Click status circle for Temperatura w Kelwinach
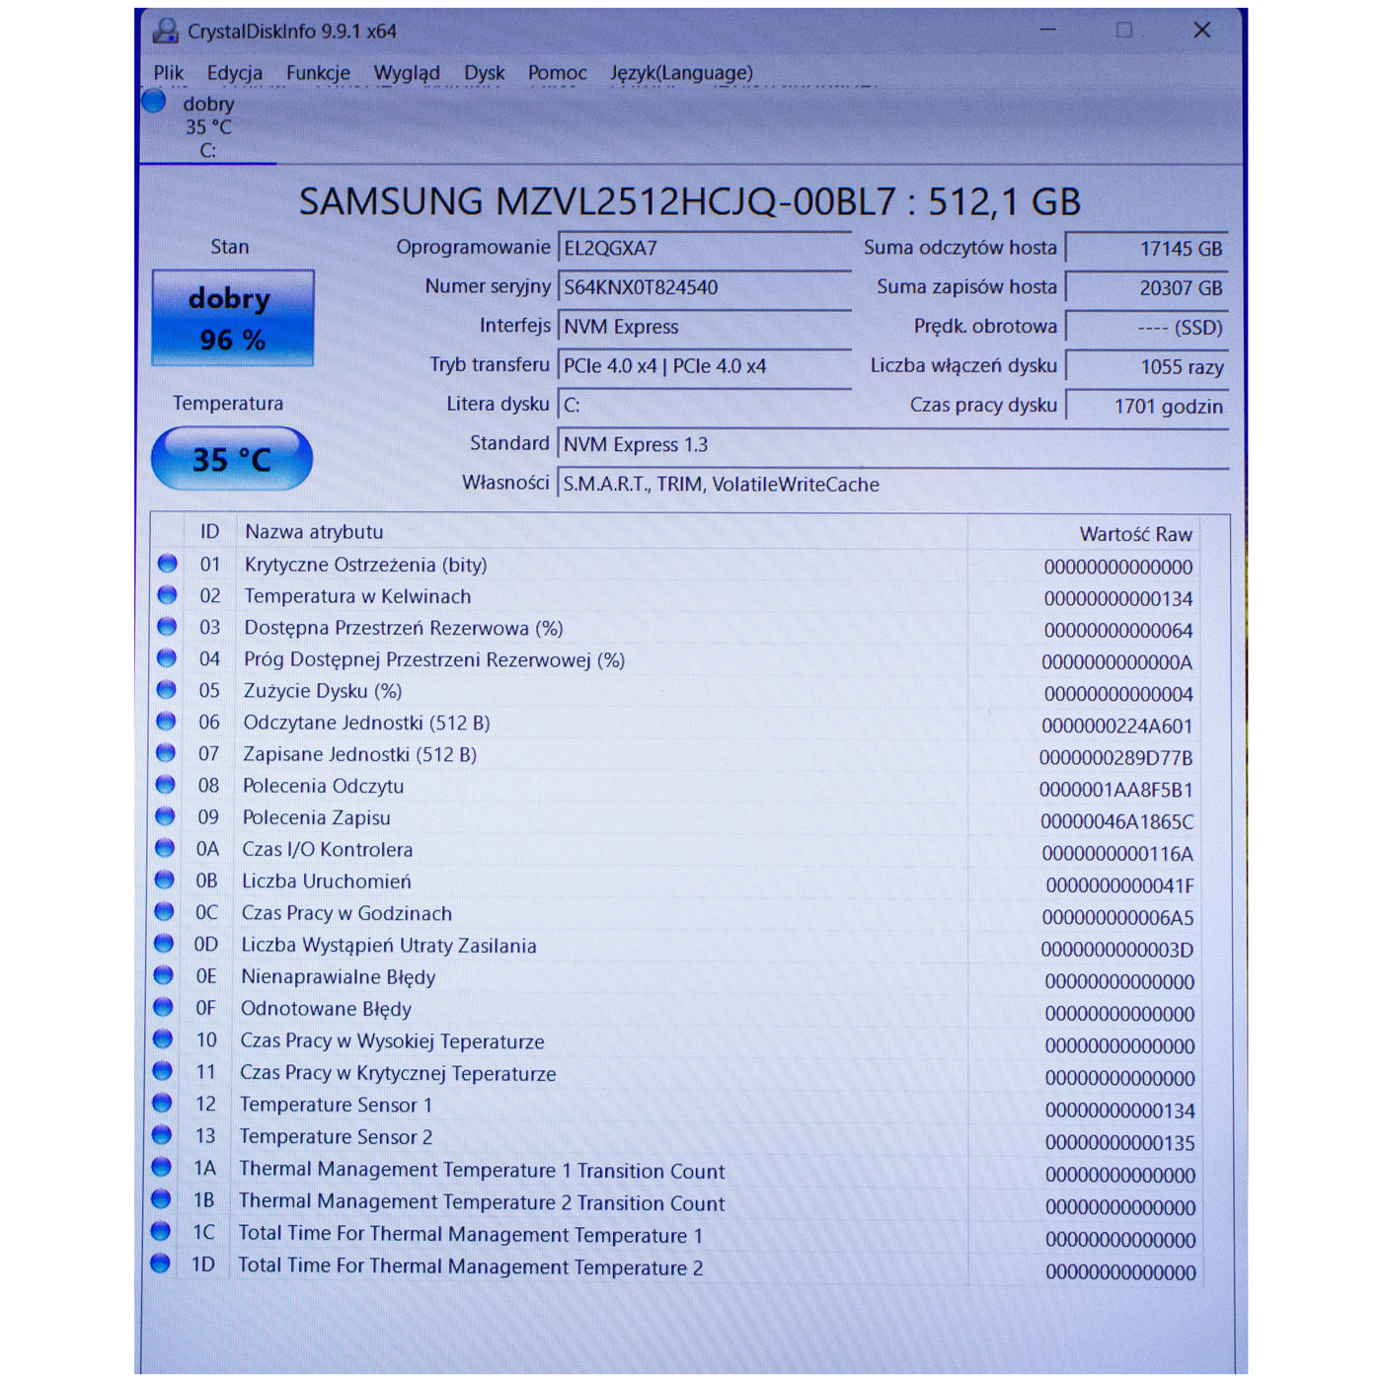Screen dimensions: 1382x1382 click(167, 595)
